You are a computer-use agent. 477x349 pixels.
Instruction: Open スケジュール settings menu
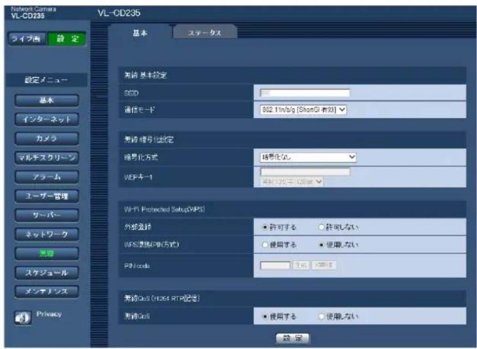pos(47,273)
